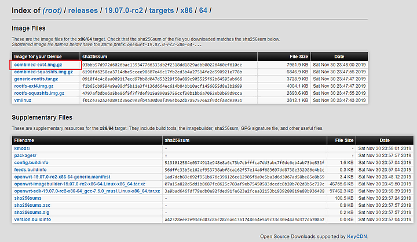Download the vmlinuz kernel file
Viewport: 417px width, 242px height.
[x=23, y=100]
